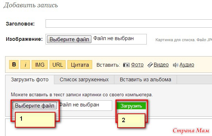Insert a quote with Цитата button

[80, 65]
